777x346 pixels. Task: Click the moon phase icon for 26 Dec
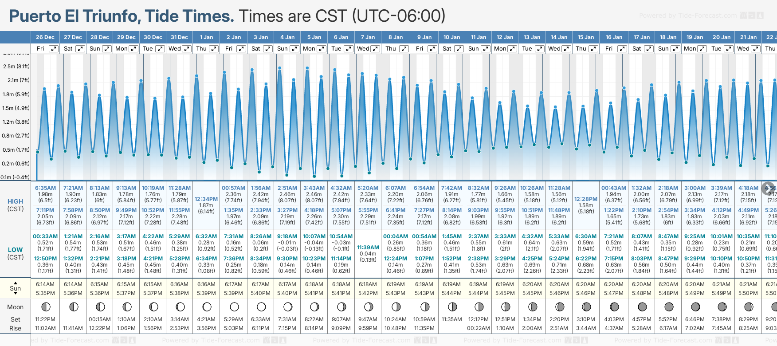[45, 307]
